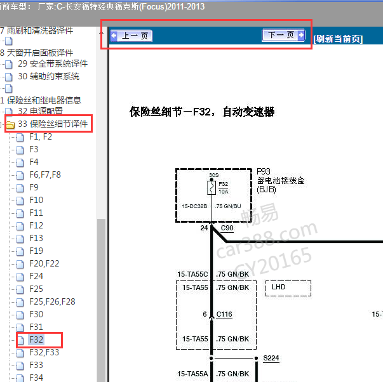Screen dimensions: 383x382
Task: Click the F13 document icon
Action: pyautogui.click(x=20, y=239)
